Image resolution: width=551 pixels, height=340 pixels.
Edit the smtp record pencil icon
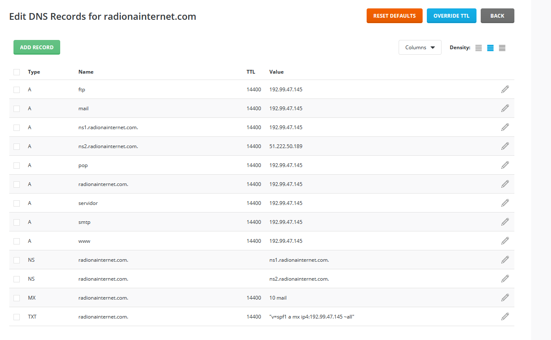[505, 222]
